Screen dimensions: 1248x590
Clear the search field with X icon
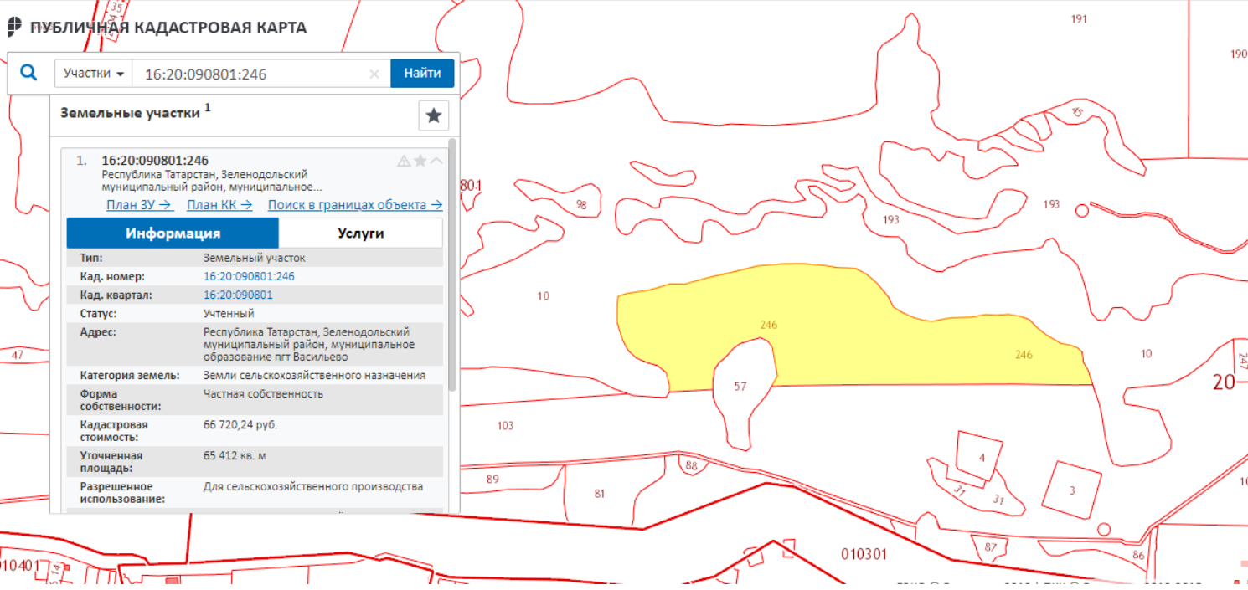374,74
